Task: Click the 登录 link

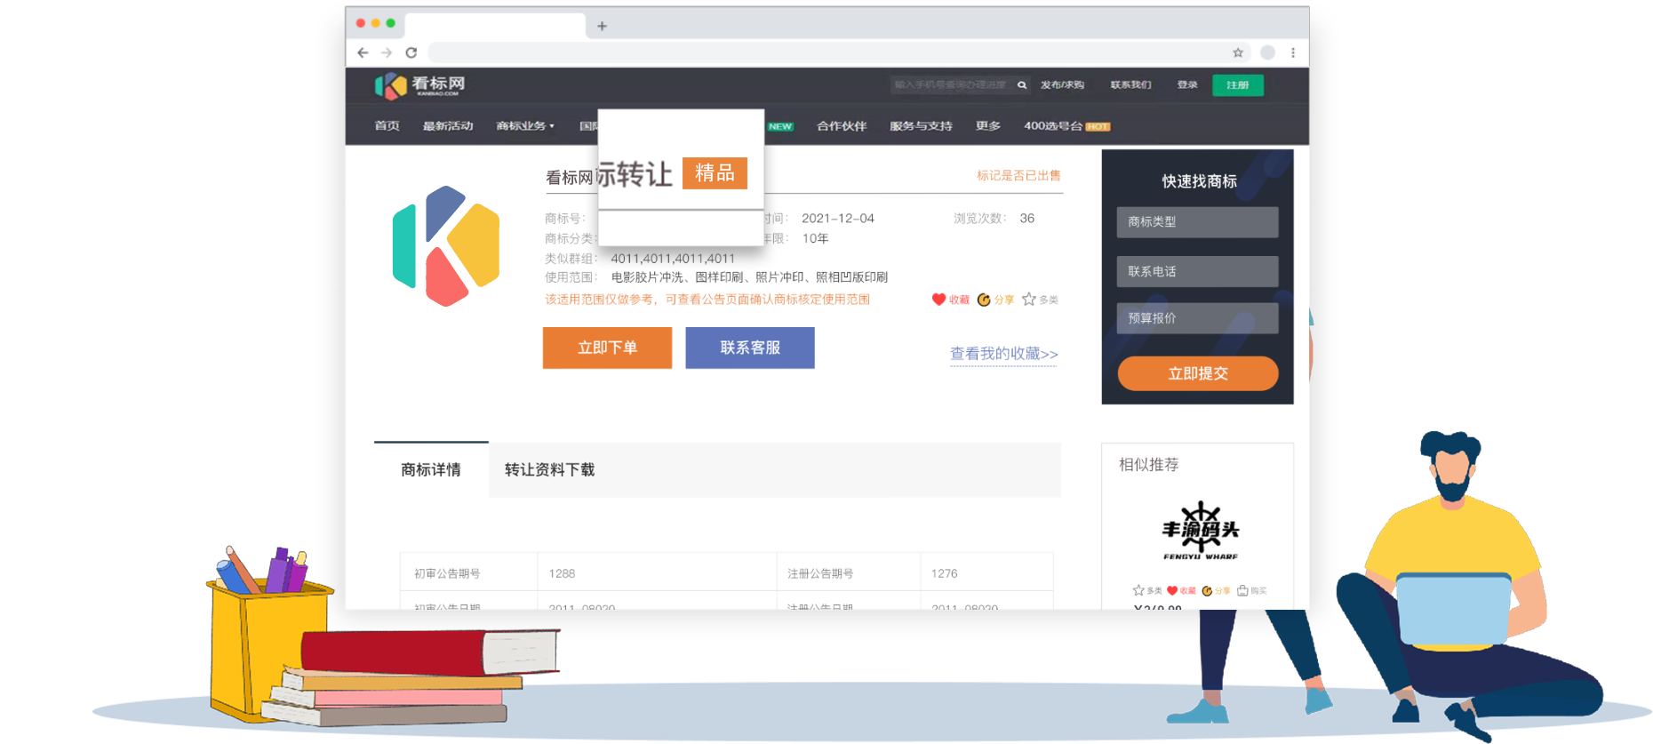Action: click(1187, 85)
